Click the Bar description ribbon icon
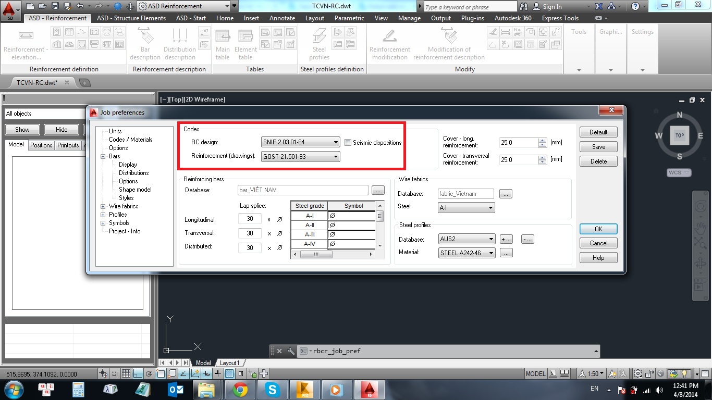Viewport: 712px width, 400px height. click(x=145, y=44)
